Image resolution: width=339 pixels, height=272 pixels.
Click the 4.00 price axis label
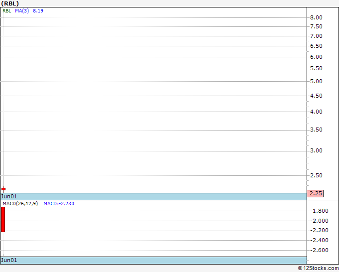[x=316, y=112]
